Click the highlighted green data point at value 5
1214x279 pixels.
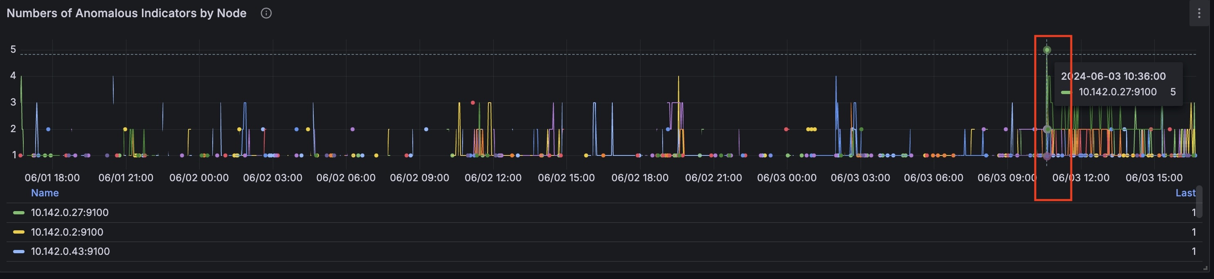(1047, 50)
